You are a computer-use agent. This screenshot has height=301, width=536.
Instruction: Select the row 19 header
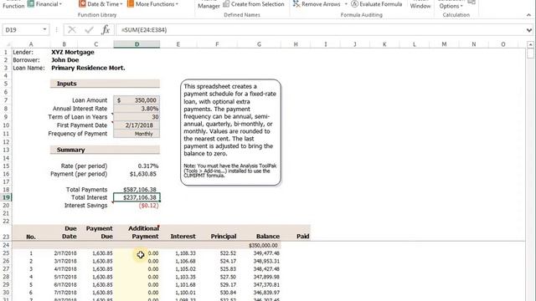coord(6,197)
